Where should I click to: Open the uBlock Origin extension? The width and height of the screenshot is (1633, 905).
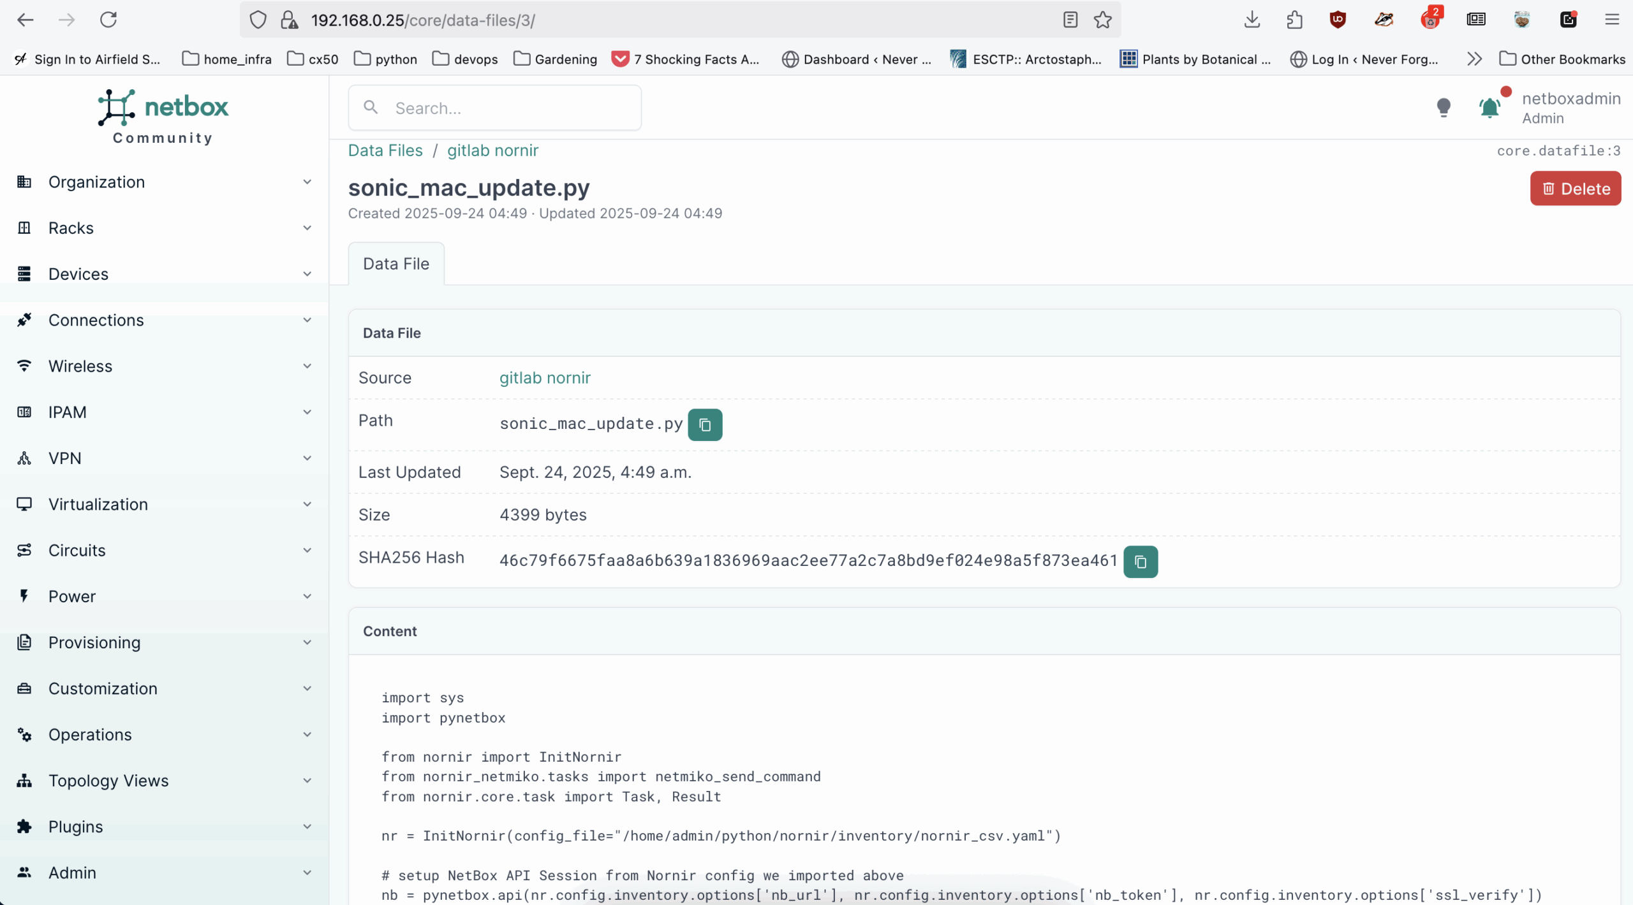1338,20
